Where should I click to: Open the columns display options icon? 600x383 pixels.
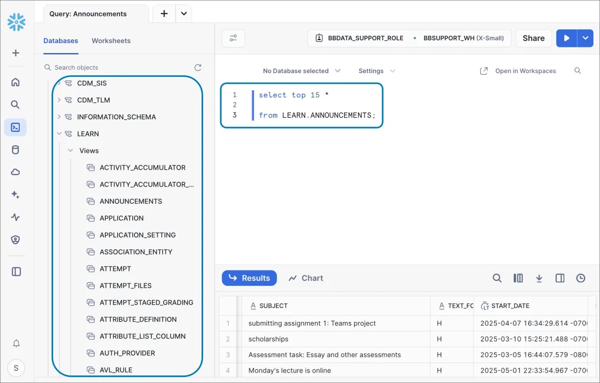(x=518, y=278)
